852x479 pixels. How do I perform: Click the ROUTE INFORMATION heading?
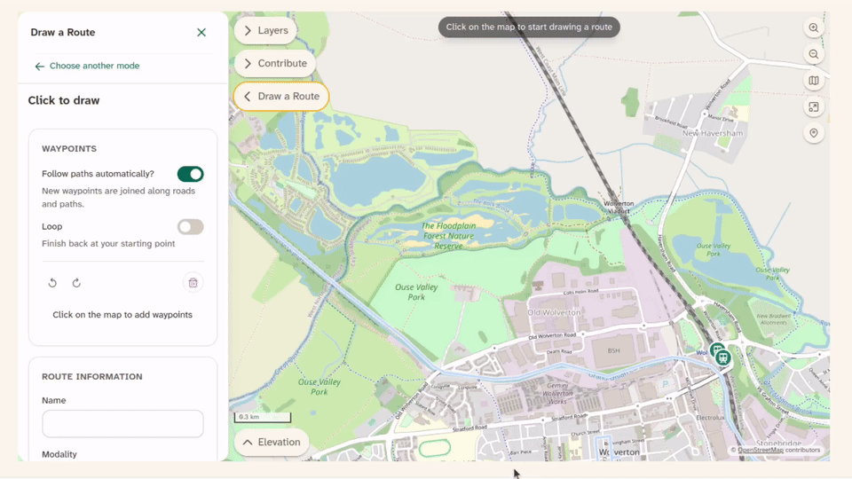[x=91, y=376]
